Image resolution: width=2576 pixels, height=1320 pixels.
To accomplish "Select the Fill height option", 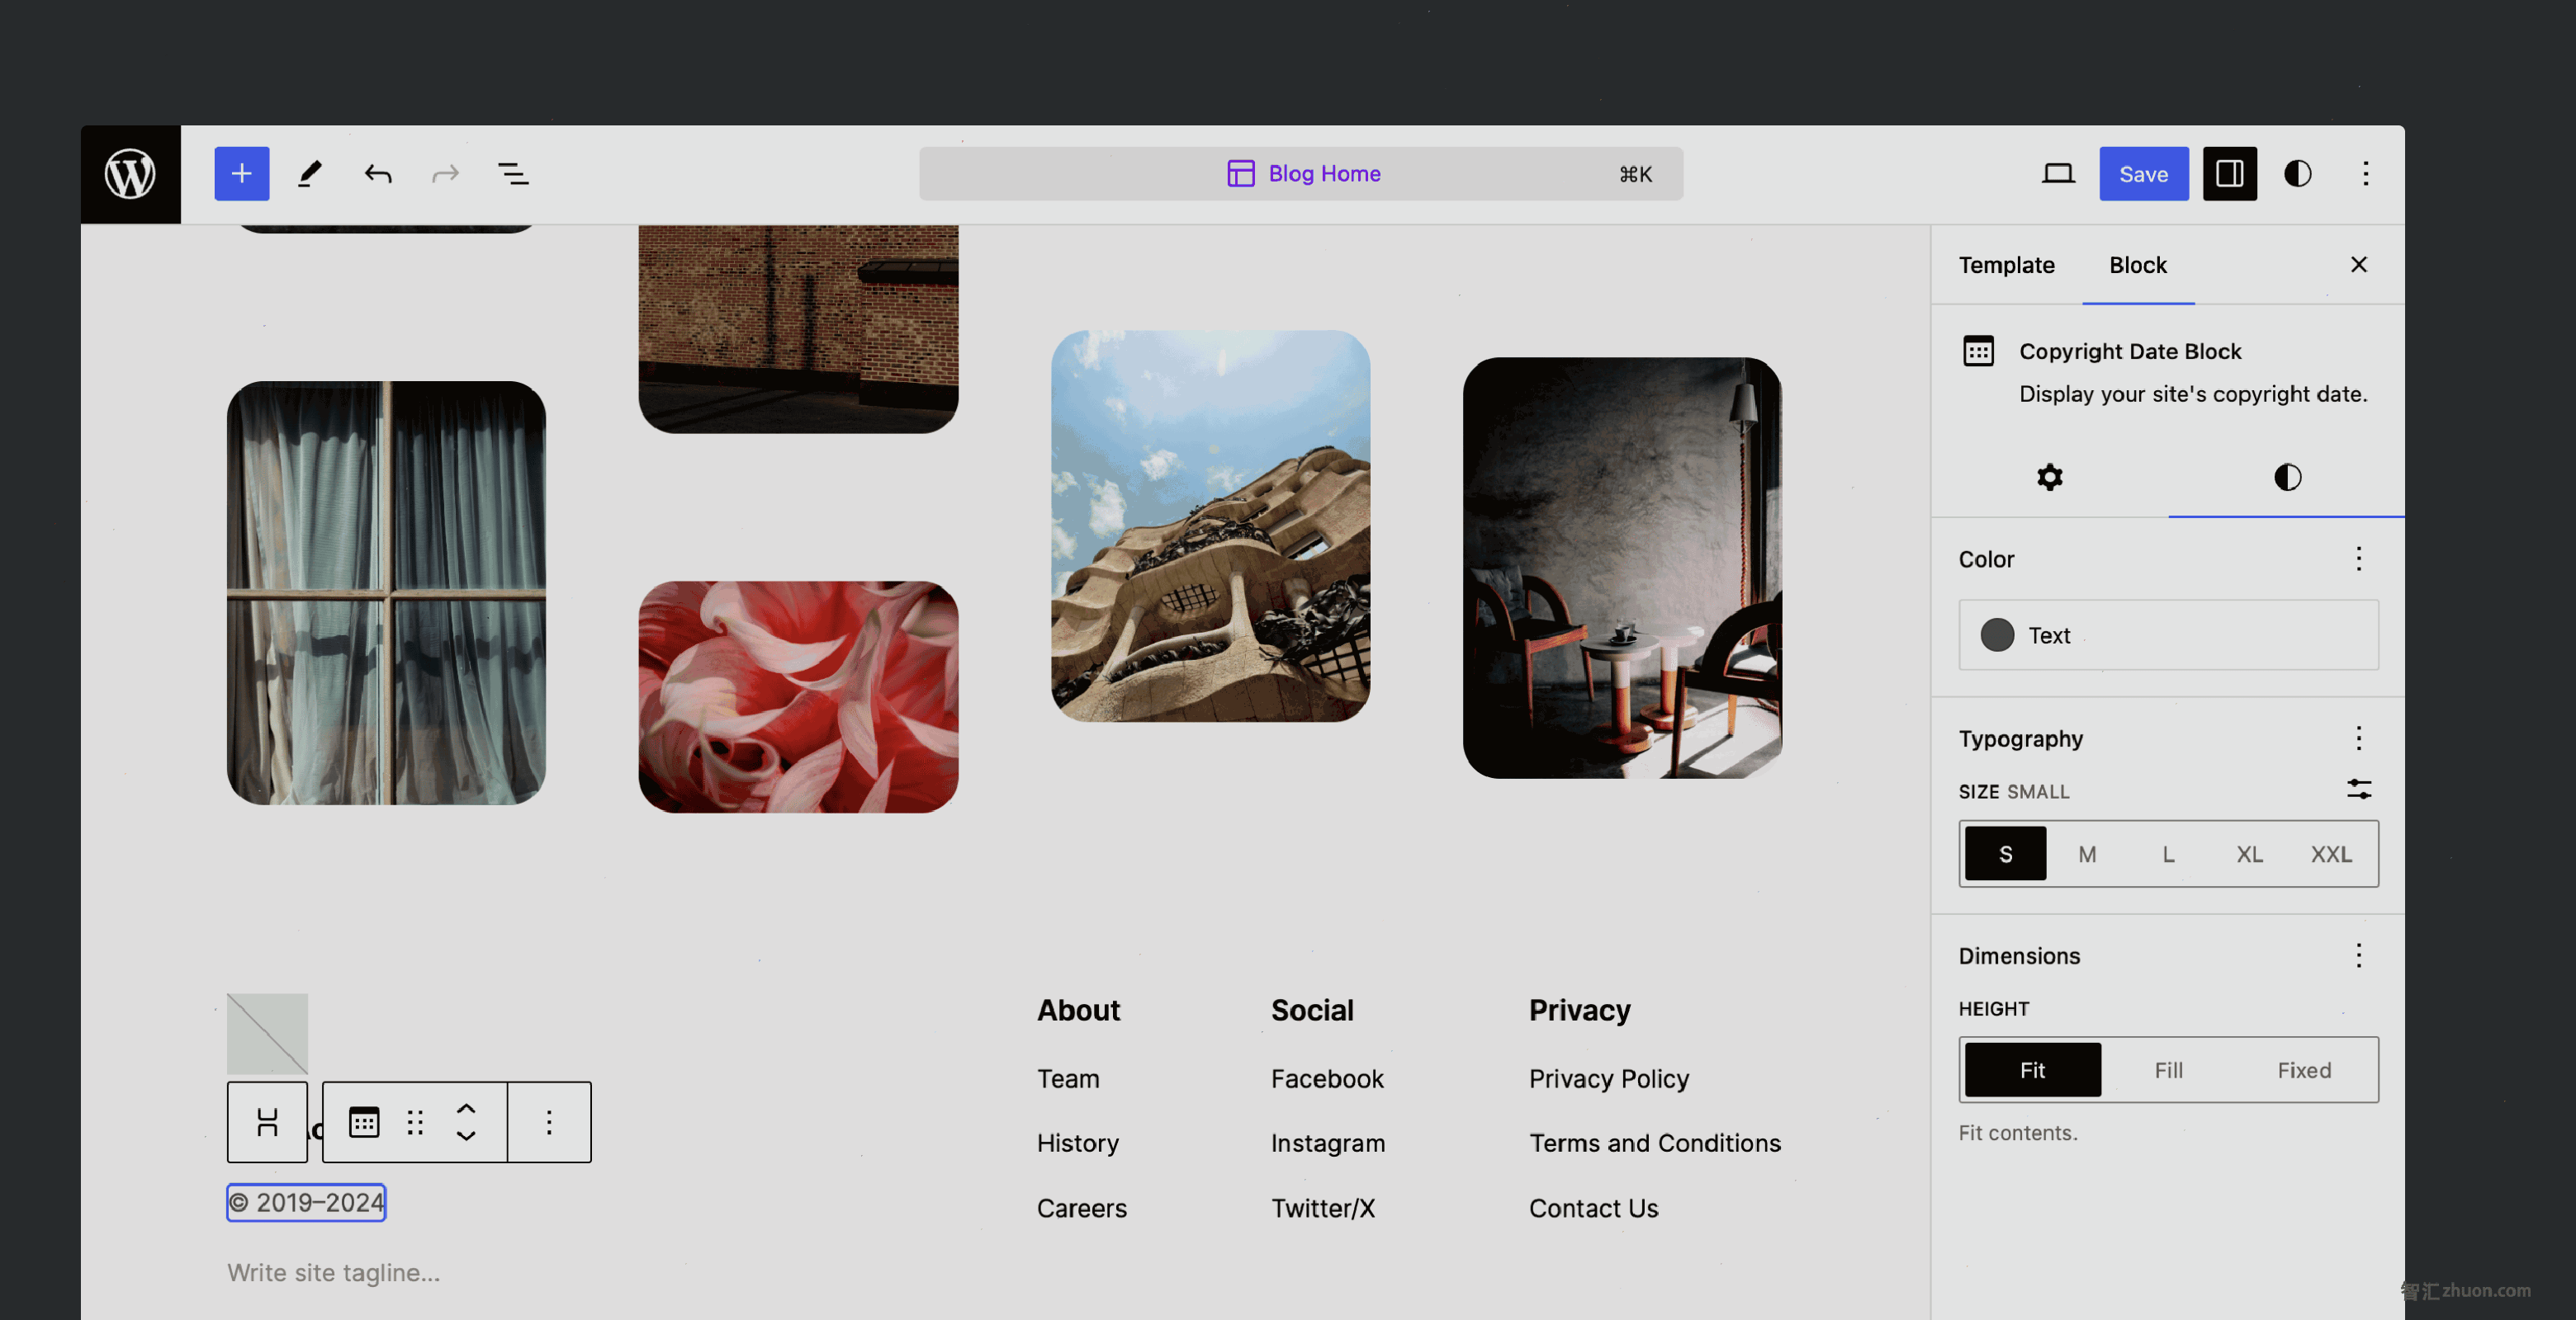I will coord(2168,1069).
